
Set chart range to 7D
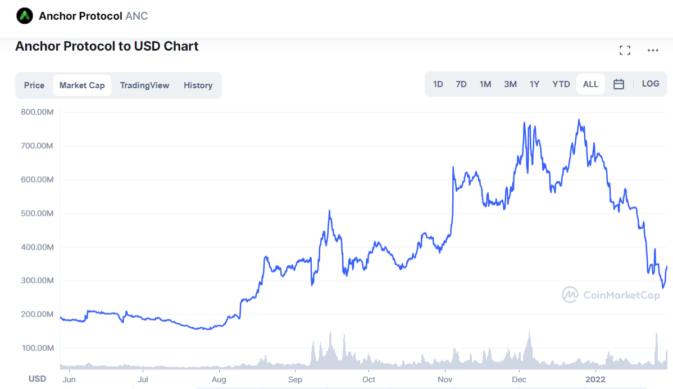(x=461, y=84)
